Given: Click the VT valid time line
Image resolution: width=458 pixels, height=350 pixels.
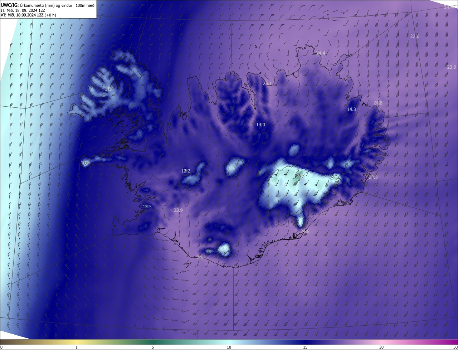Looking at the screenshot, I should tap(28, 15).
